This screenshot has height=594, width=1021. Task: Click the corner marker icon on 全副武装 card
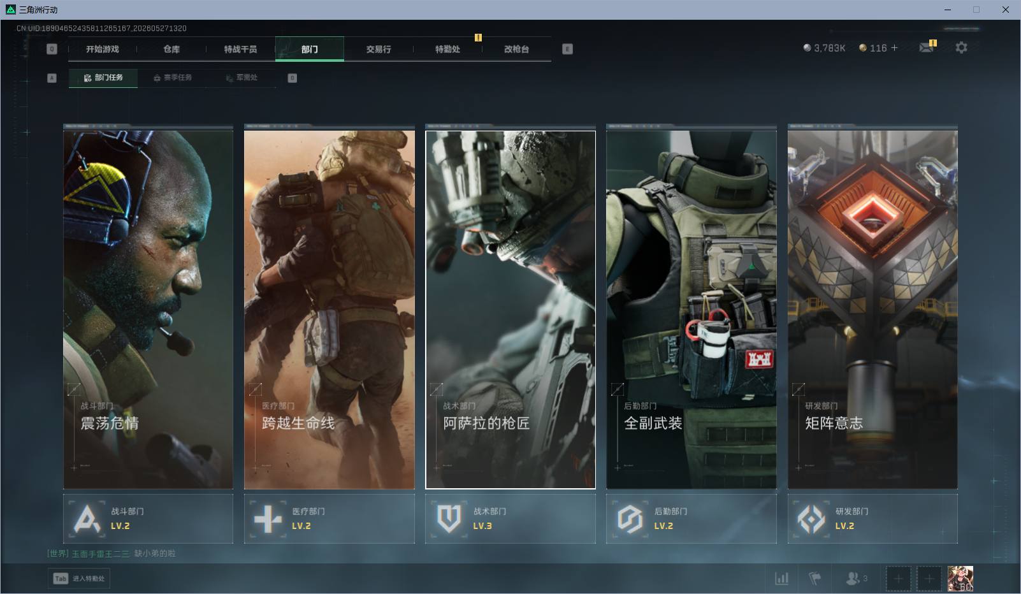tap(617, 389)
